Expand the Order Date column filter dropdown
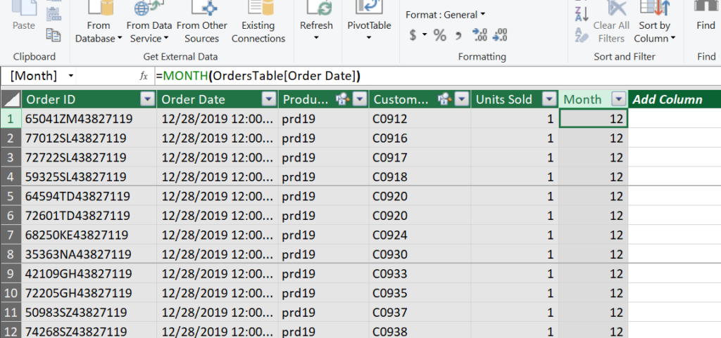 click(x=268, y=100)
